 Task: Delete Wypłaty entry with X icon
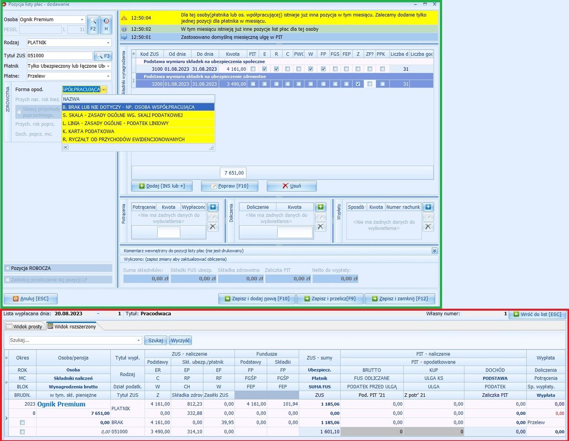(x=428, y=226)
